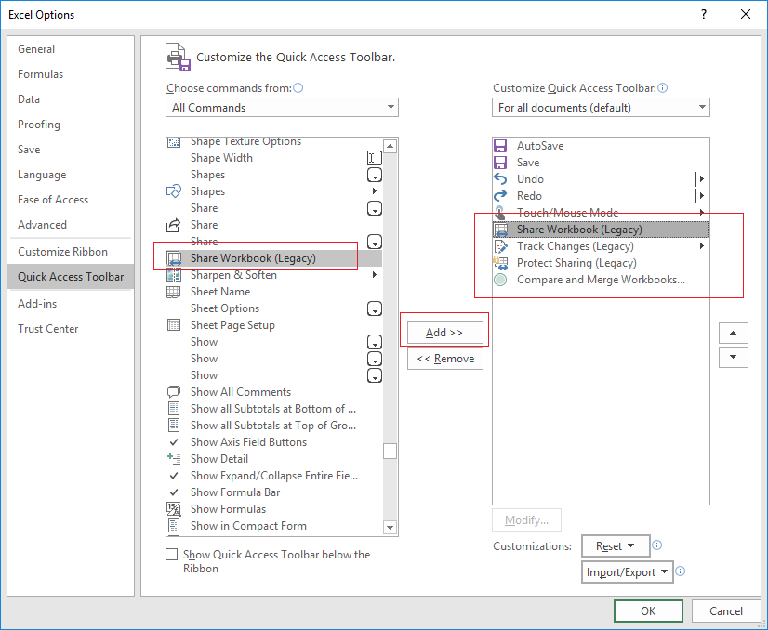Open the dialog Help question mark
Viewport: 768px width, 630px height.
(704, 14)
